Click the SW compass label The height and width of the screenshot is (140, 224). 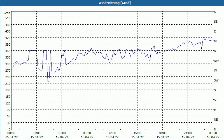[216, 80]
